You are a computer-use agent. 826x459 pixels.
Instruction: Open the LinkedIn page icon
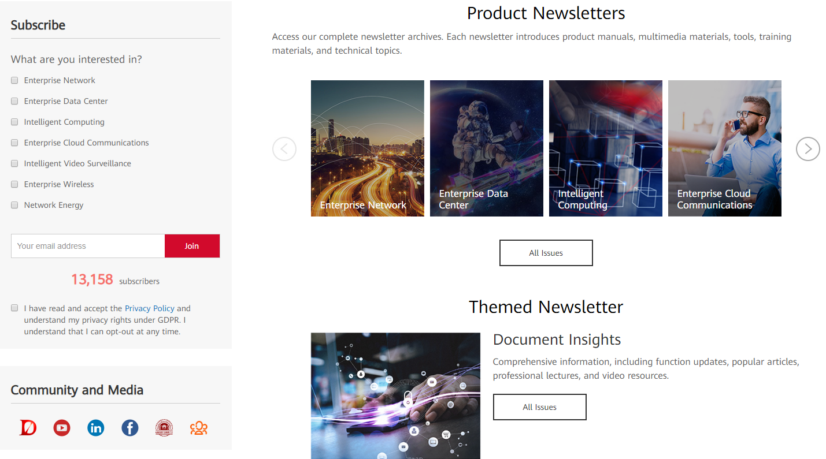pos(96,428)
